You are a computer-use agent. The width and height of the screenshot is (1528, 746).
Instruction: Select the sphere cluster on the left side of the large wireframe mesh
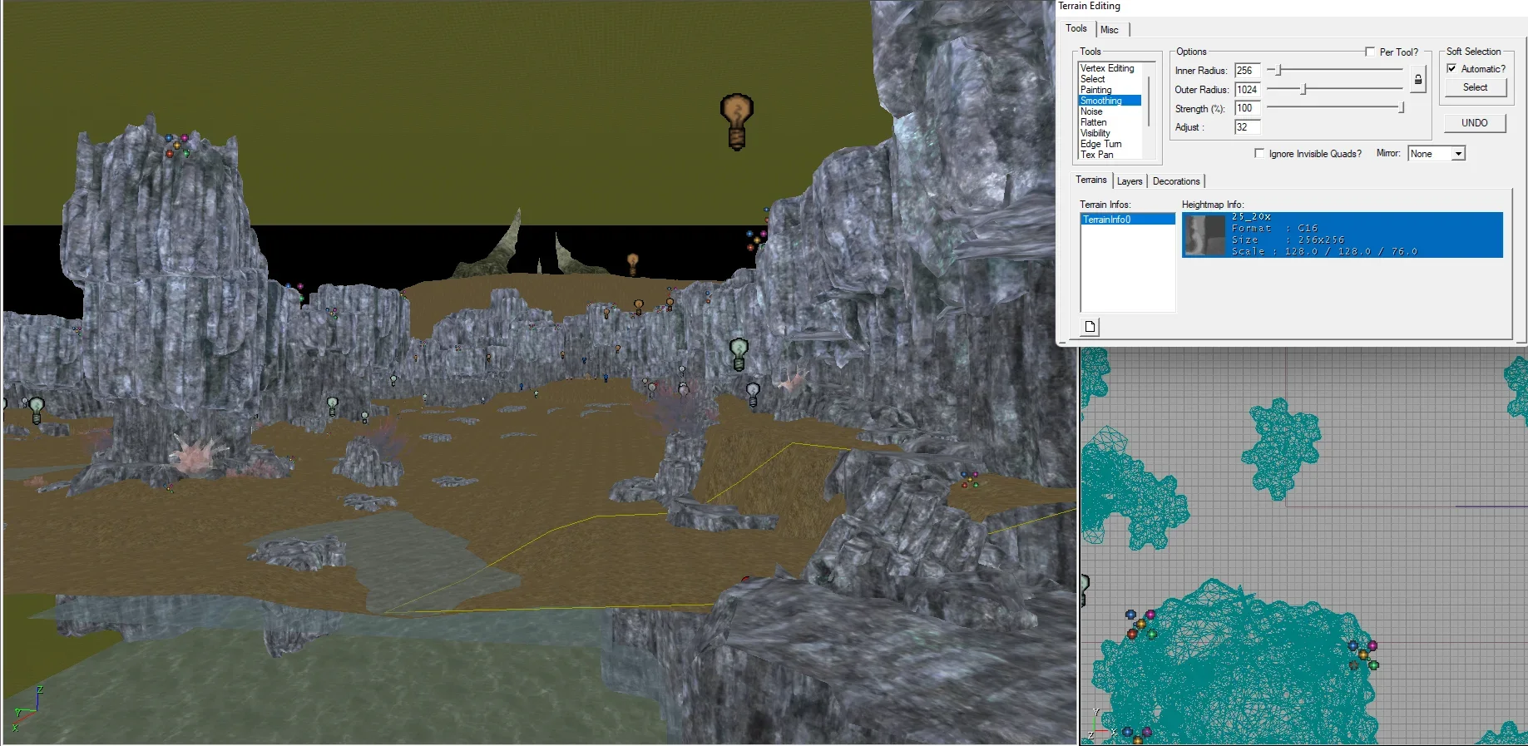pyautogui.click(x=1140, y=625)
